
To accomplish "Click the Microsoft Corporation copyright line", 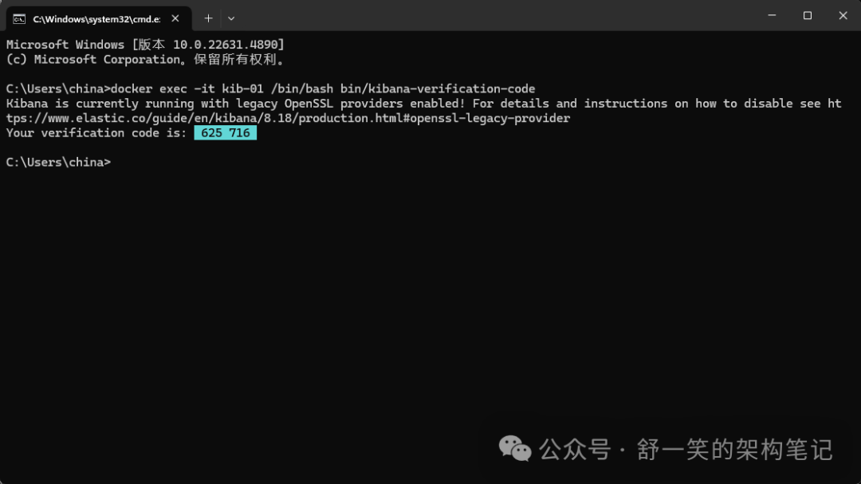I will click(146, 59).
